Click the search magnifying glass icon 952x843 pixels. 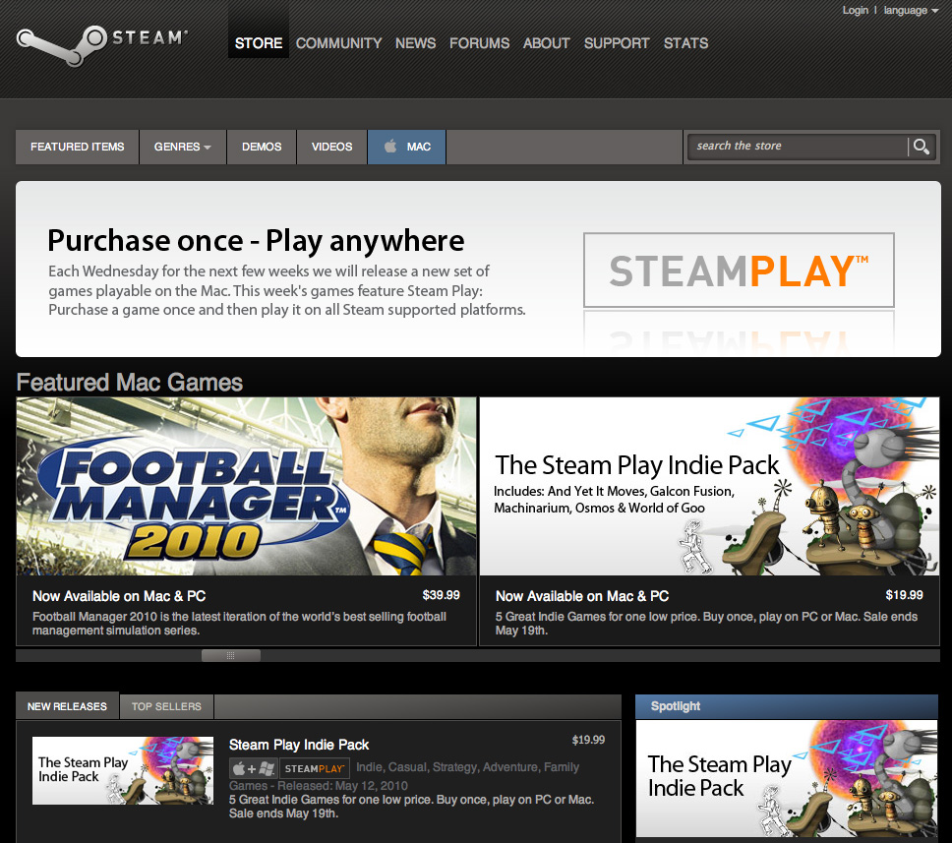pos(921,147)
